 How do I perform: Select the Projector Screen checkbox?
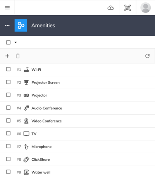(9, 82)
